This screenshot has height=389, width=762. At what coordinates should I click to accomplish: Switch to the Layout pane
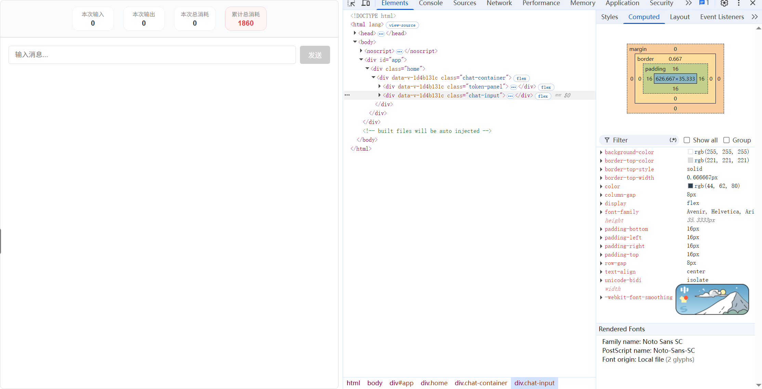[x=680, y=17]
